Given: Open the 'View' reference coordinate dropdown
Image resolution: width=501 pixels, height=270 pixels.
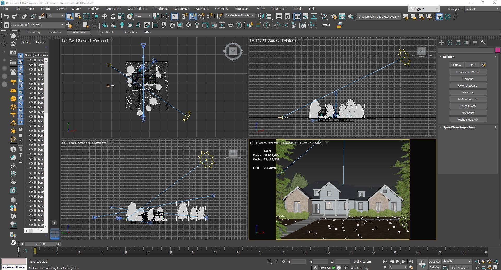Looking at the screenshot, I should point(142,16).
